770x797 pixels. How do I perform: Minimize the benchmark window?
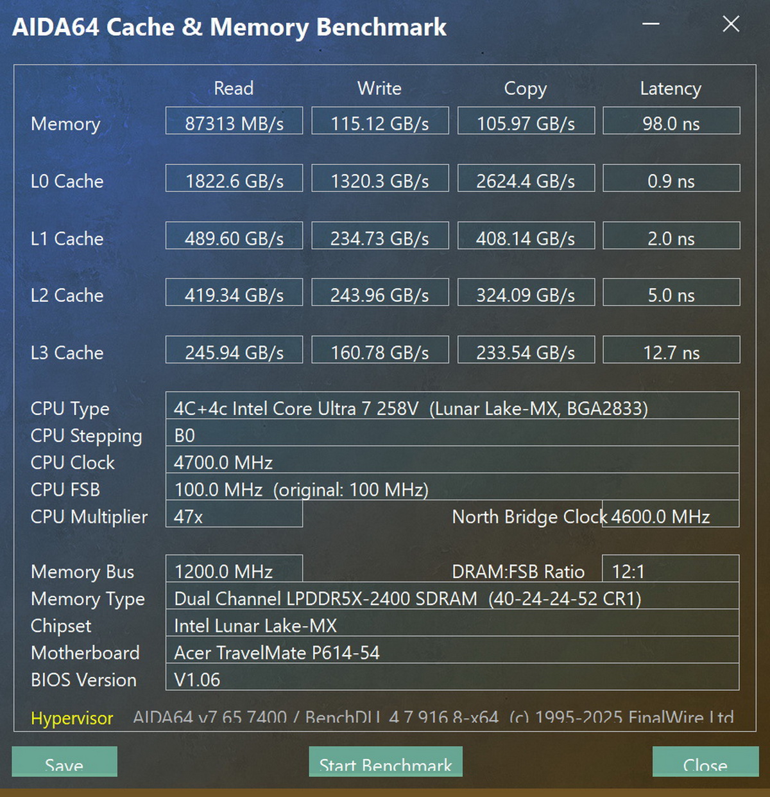651,24
